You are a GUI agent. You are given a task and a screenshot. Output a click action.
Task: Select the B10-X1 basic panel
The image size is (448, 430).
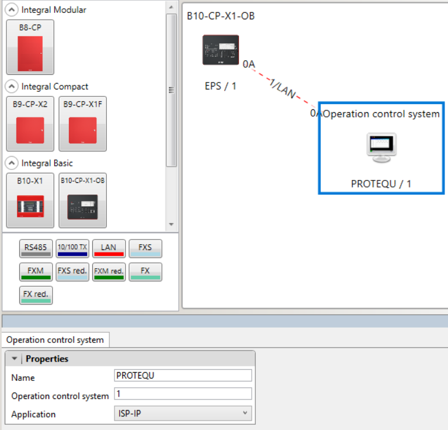pyautogui.click(x=30, y=200)
